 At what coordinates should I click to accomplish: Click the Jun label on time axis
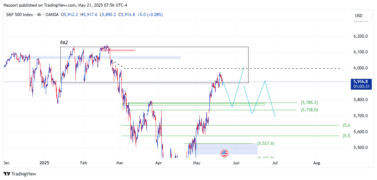[x=236, y=163]
